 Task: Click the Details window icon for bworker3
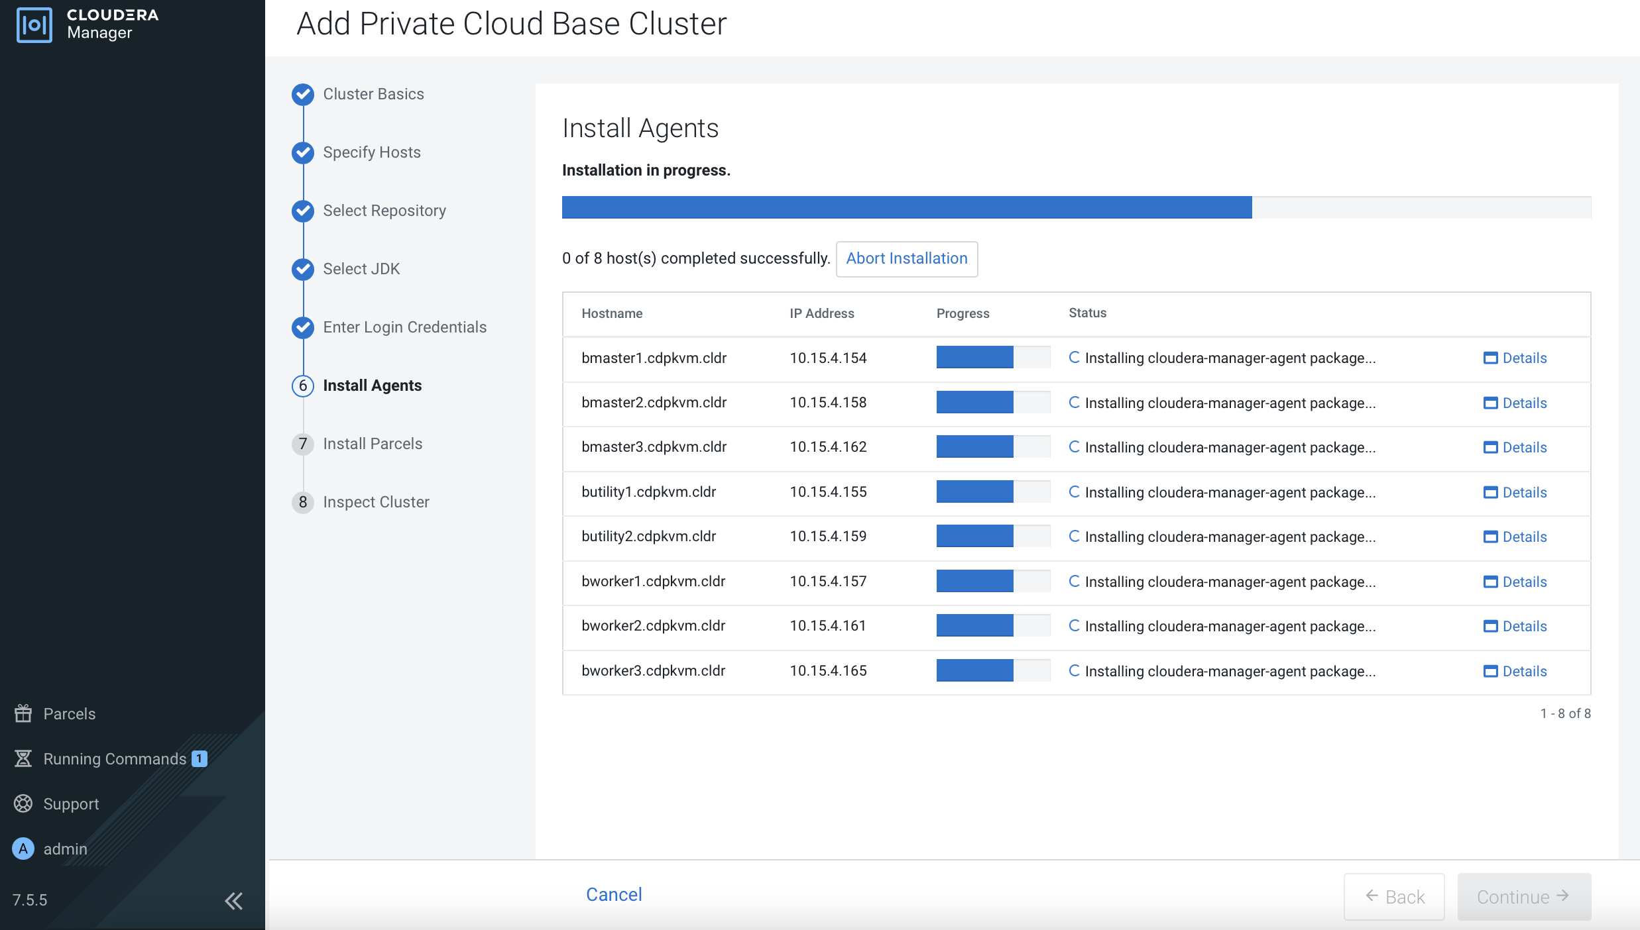1490,672
